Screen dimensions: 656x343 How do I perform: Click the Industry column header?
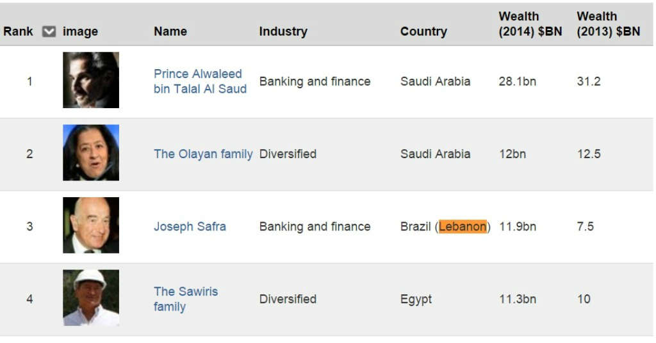(283, 31)
